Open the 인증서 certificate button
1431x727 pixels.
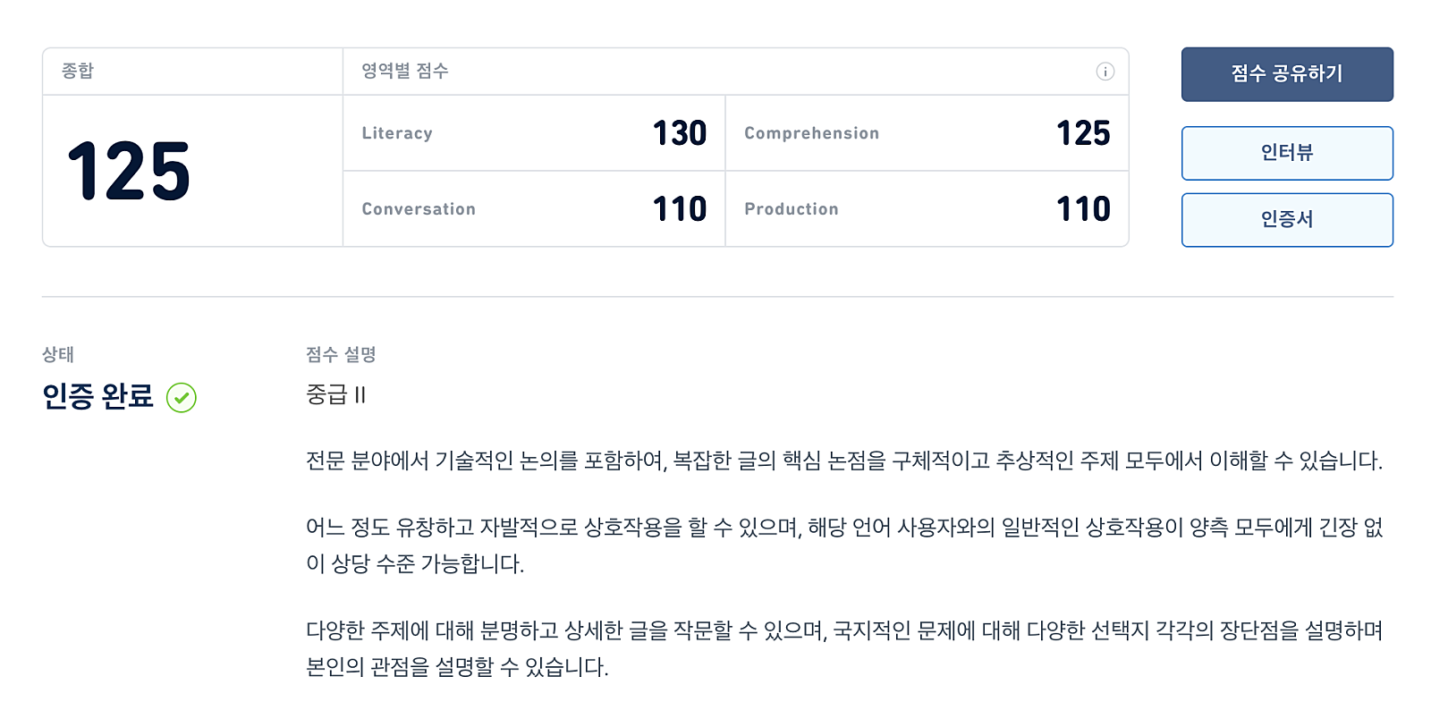[1287, 220]
